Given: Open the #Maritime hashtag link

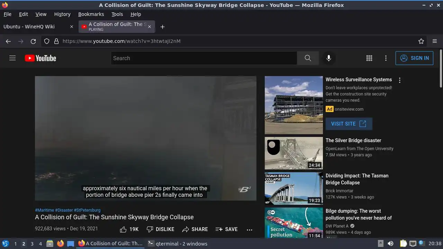Looking at the screenshot, I should click(x=44, y=210).
